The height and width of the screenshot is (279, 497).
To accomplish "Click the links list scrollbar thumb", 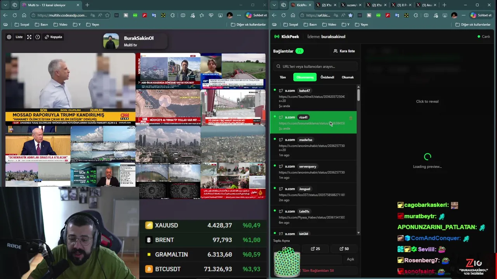I will (358, 95).
